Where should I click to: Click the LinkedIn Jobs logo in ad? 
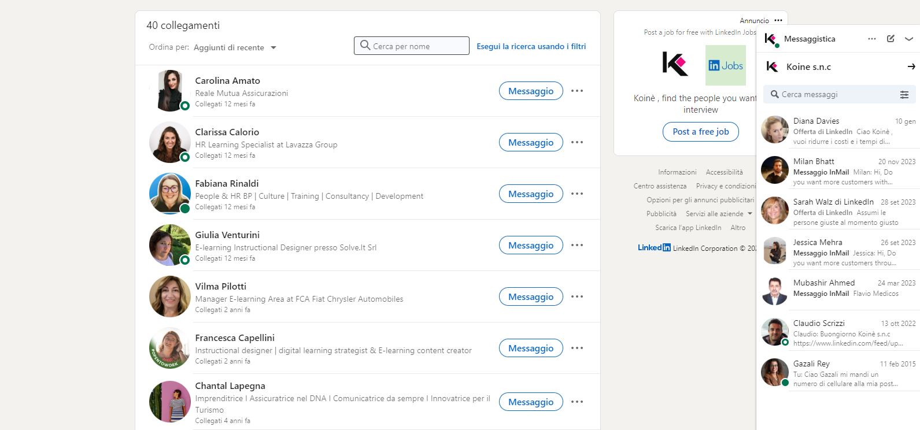(x=725, y=65)
